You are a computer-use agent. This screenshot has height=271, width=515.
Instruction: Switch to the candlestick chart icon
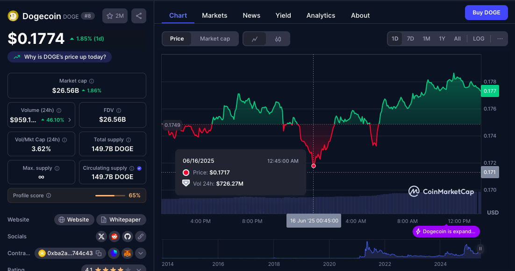[278, 39]
